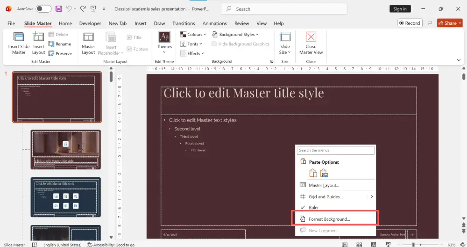This screenshot has height=247, width=467.
Task: Click the Search the menus field
Action: coord(336,150)
